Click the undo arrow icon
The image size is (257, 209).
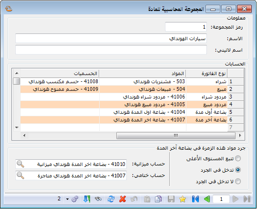(134, 199)
